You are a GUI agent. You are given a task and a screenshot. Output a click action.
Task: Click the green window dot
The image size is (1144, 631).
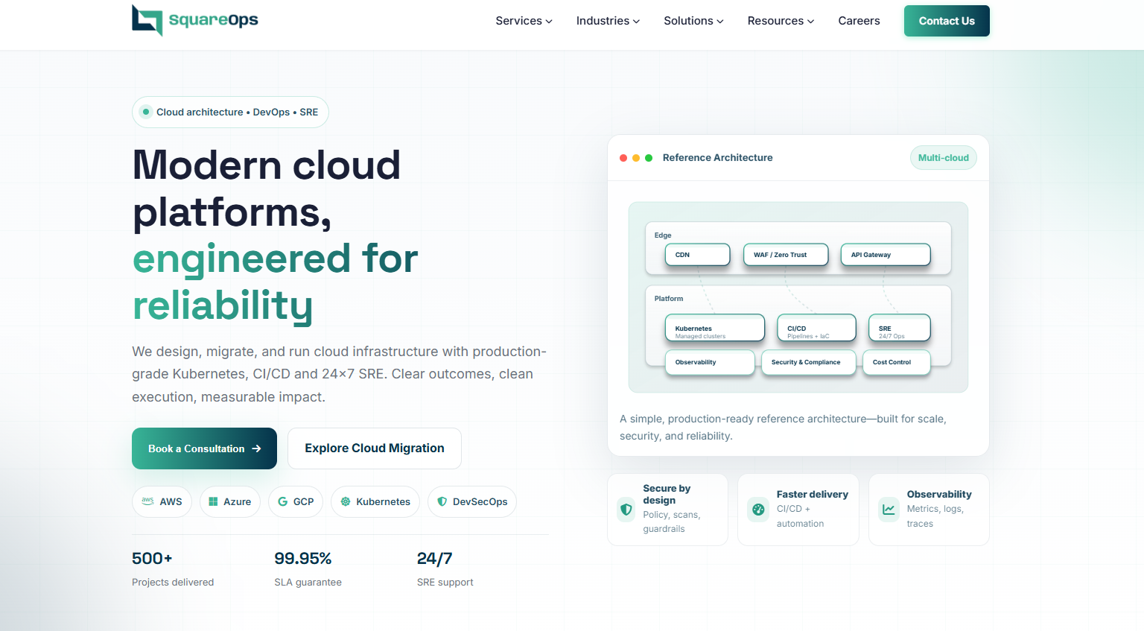[x=649, y=158]
